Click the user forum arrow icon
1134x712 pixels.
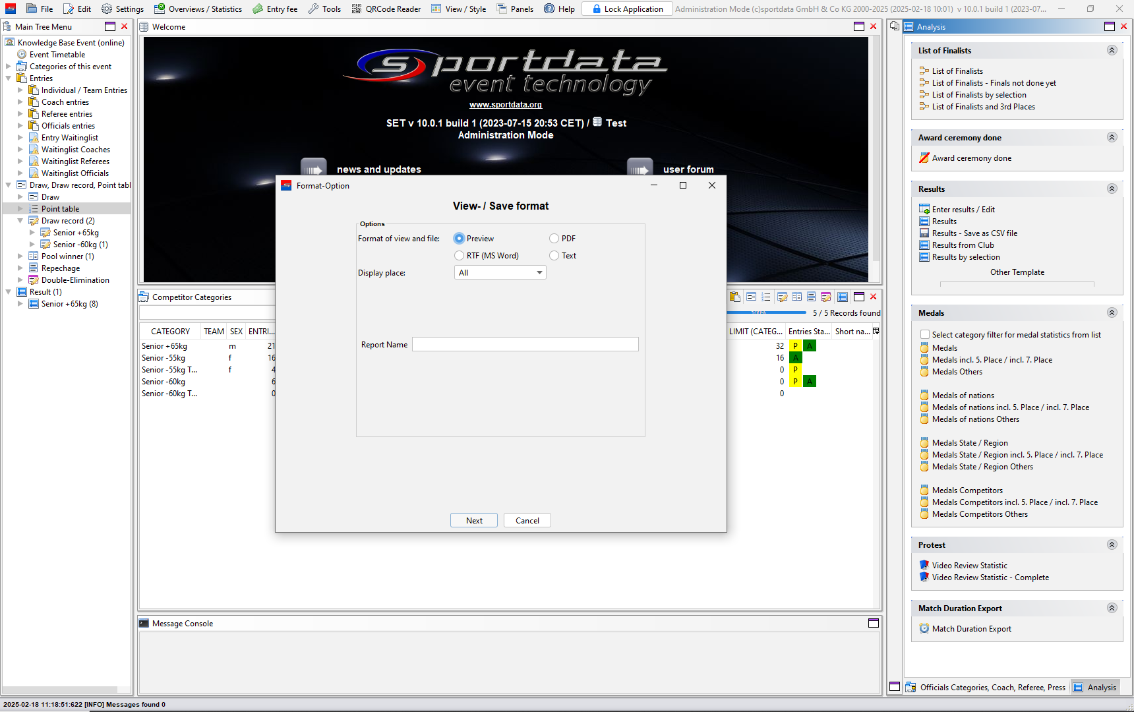(x=640, y=167)
